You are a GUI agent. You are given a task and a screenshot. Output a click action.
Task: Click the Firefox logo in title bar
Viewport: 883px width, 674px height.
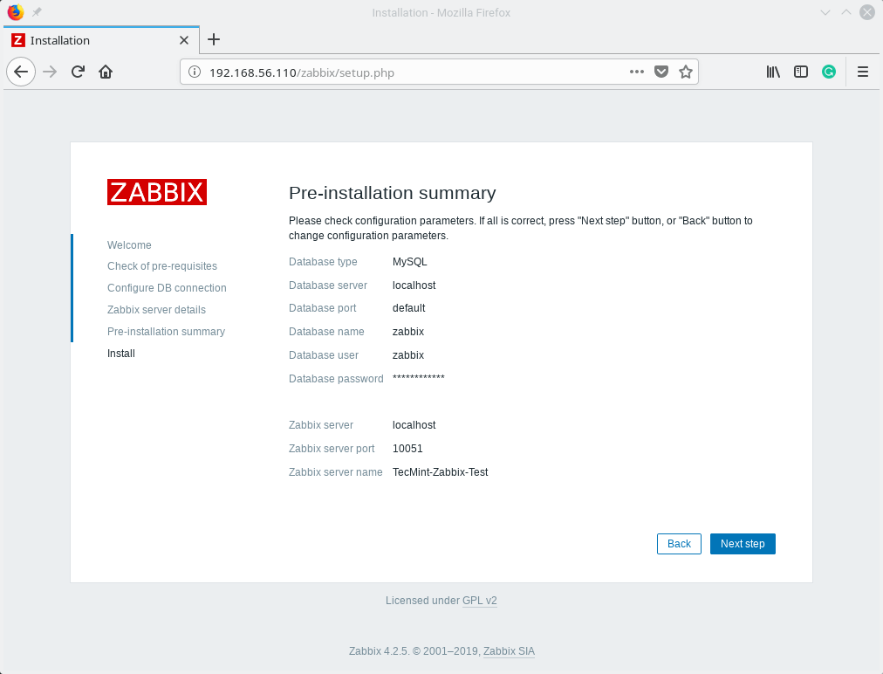[15, 12]
